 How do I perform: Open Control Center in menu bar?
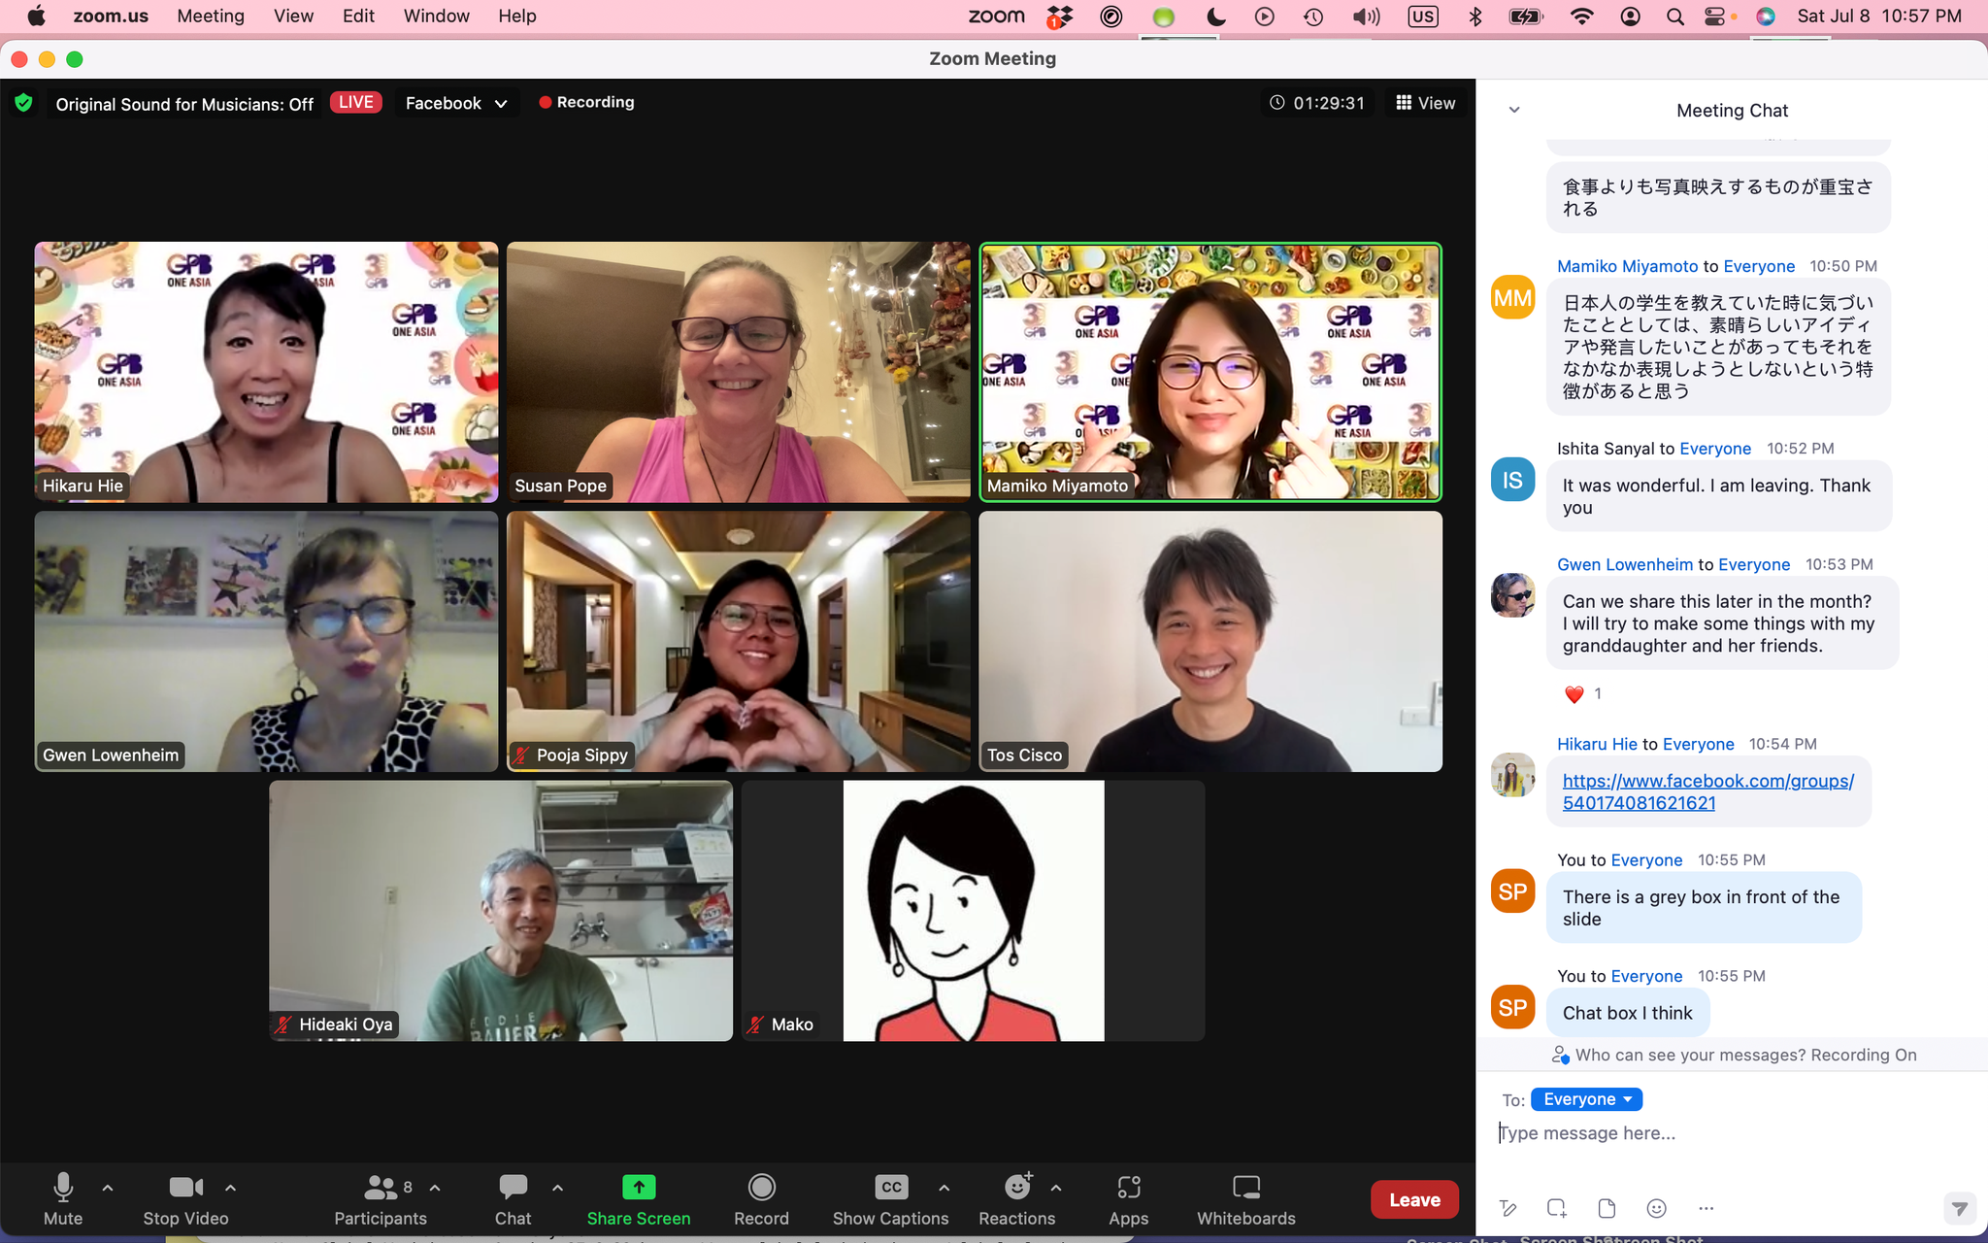pos(1716,17)
